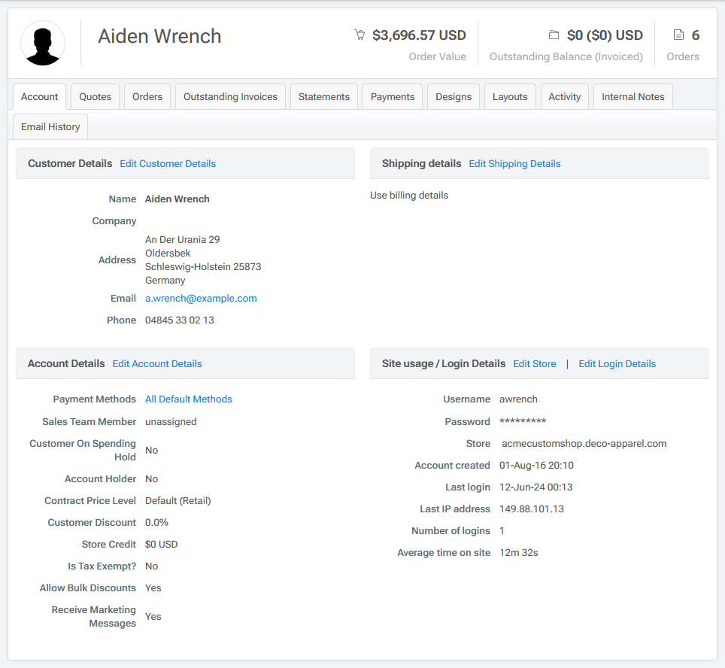View the Layouts tab
Image resolution: width=725 pixels, height=668 pixels.
click(510, 96)
